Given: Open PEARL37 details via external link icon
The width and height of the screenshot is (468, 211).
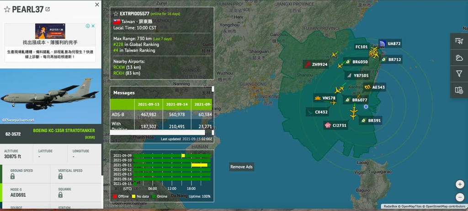Looking at the screenshot, I should [48, 9].
